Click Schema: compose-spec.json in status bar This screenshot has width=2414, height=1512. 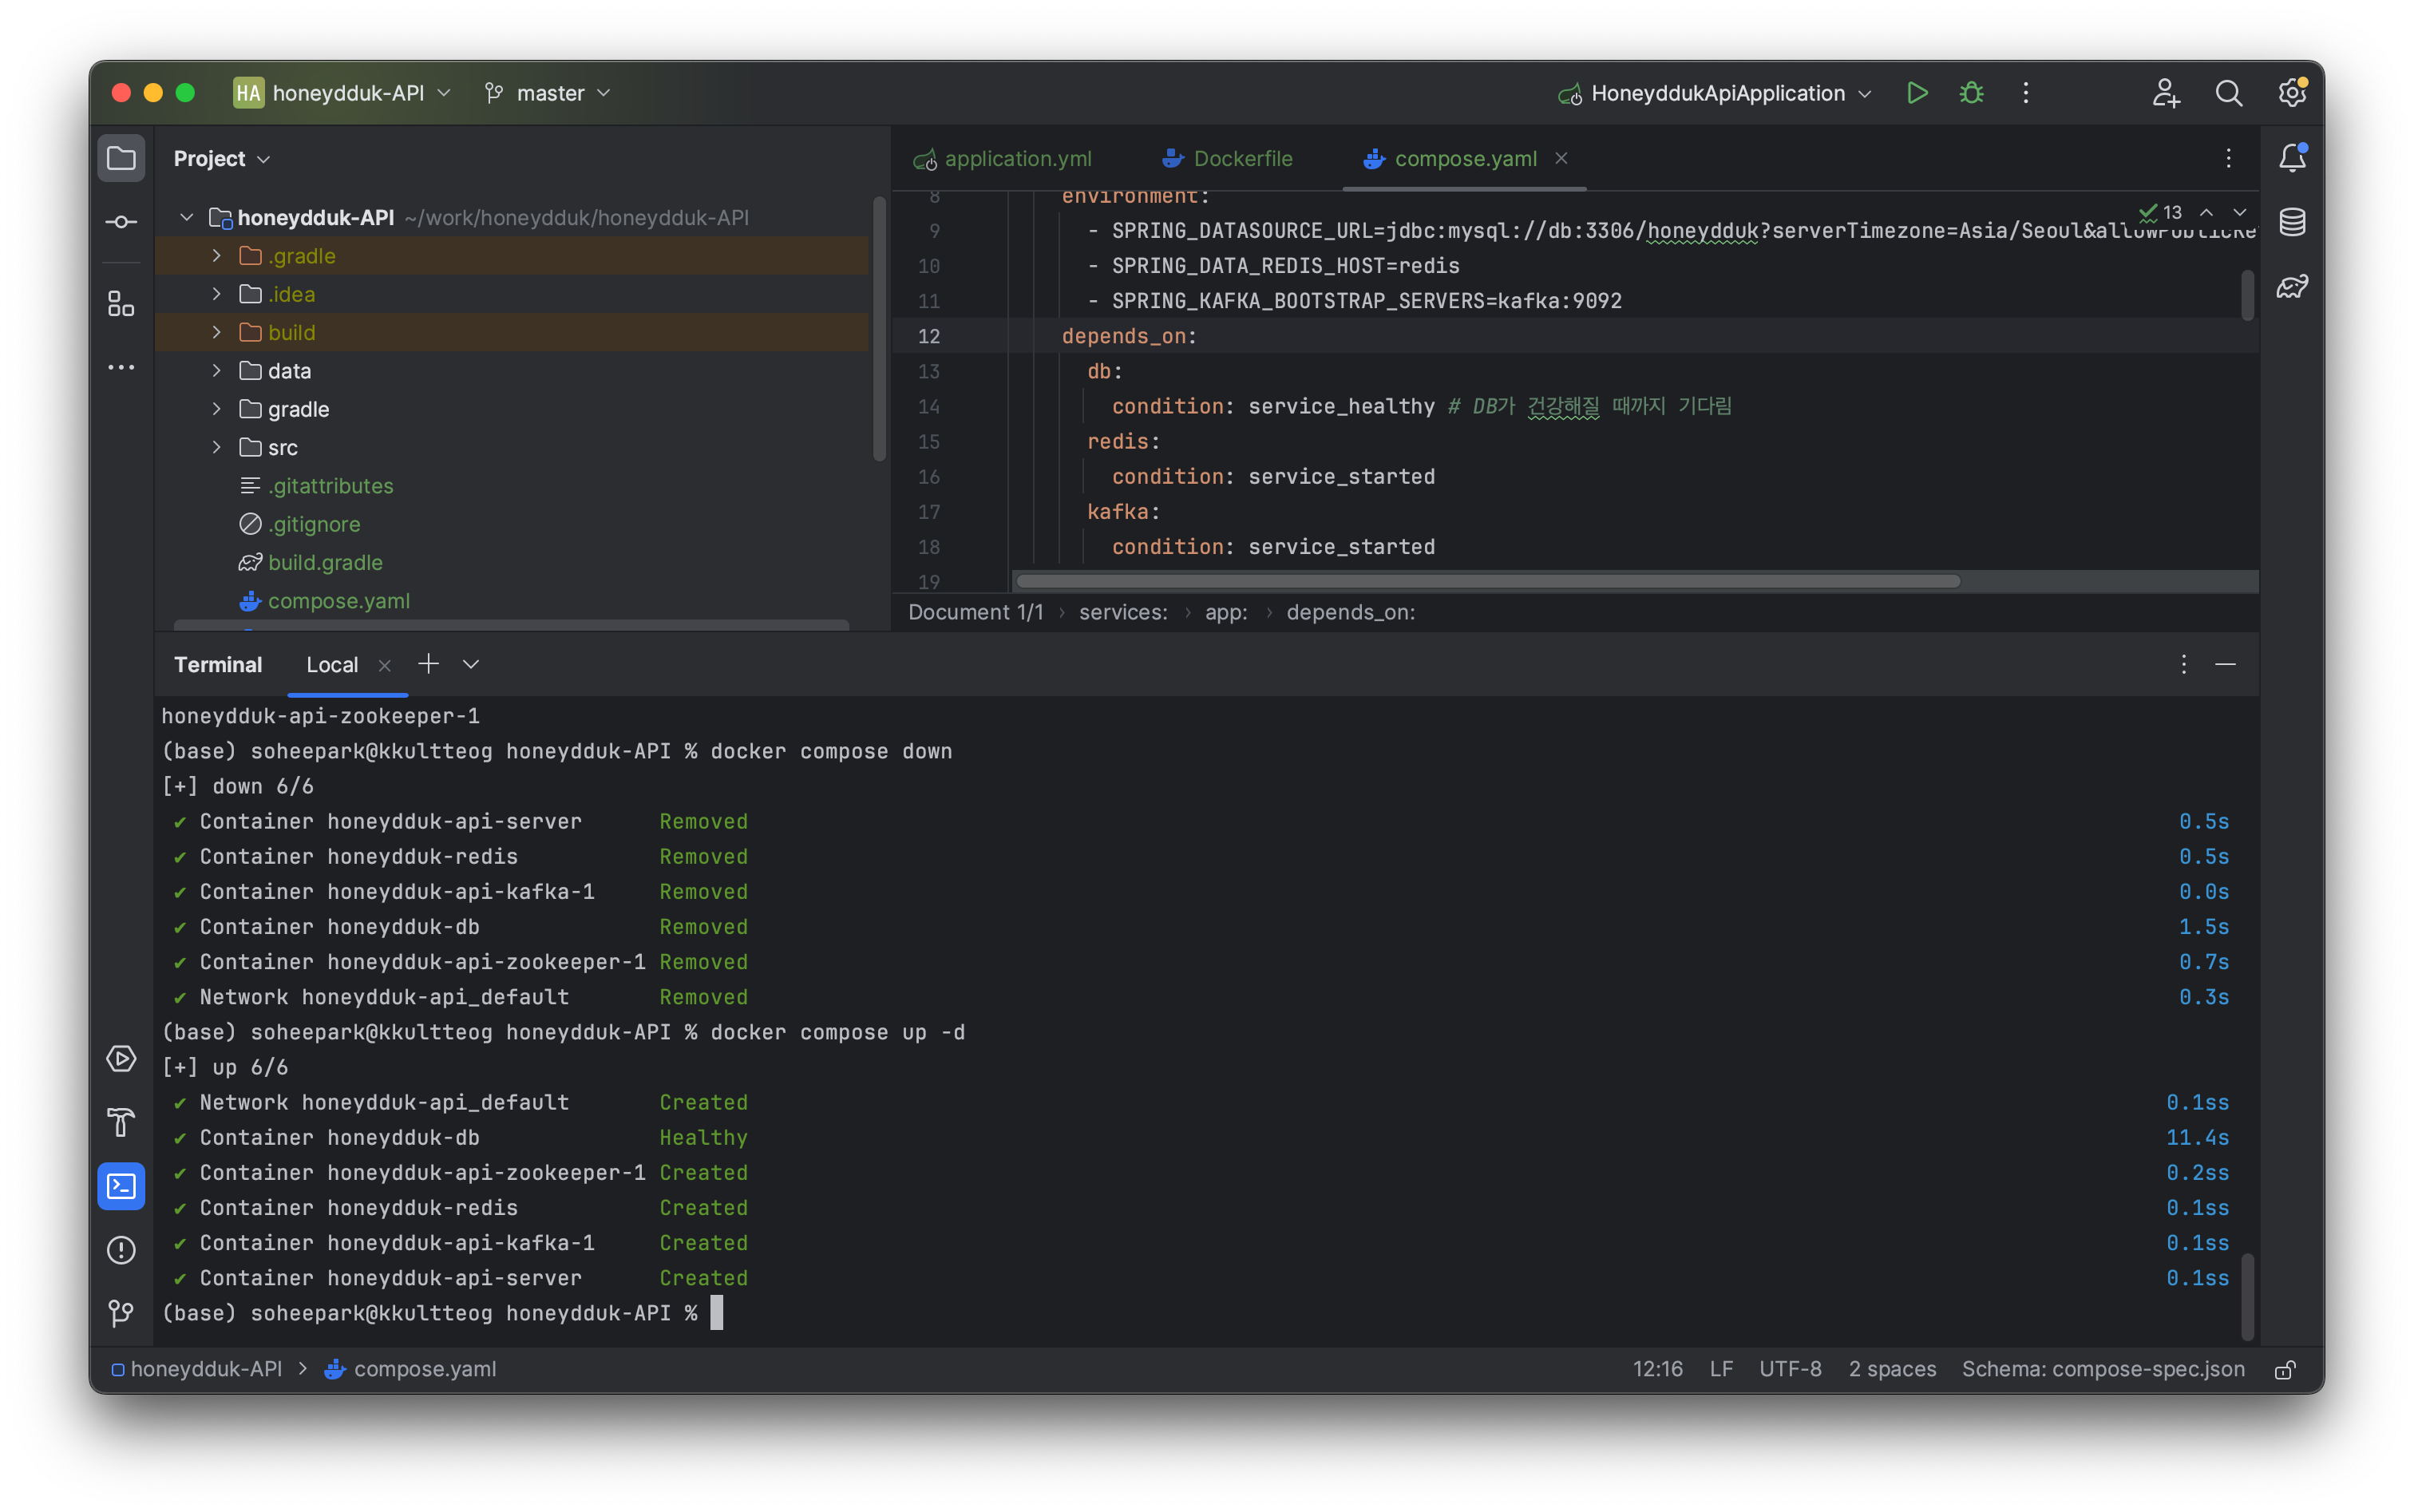(x=2102, y=1369)
